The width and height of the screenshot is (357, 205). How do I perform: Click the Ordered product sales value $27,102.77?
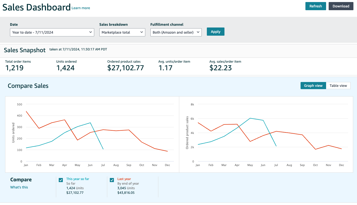[x=126, y=68]
